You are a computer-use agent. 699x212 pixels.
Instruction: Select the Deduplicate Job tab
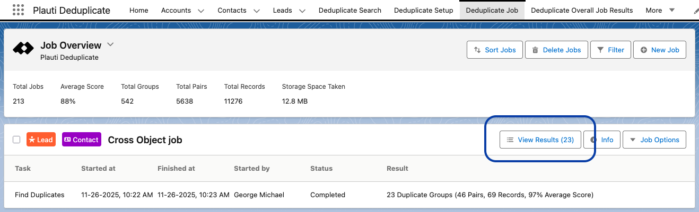(492, 10)
